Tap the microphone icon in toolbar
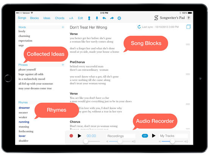The width and height of the screenshot is (209, 157). tap(97, 18)
